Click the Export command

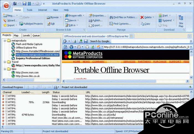pos(96,25)
